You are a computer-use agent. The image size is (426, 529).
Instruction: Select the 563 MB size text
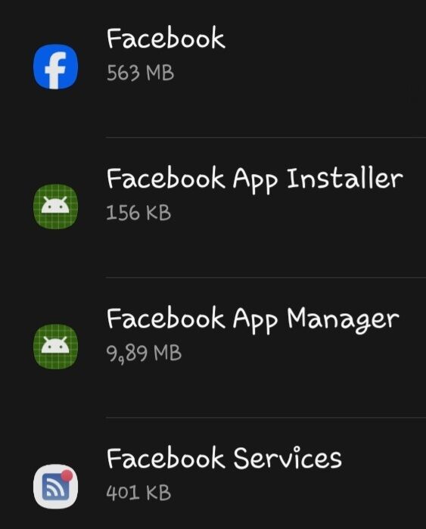click(x=140, y=73)
